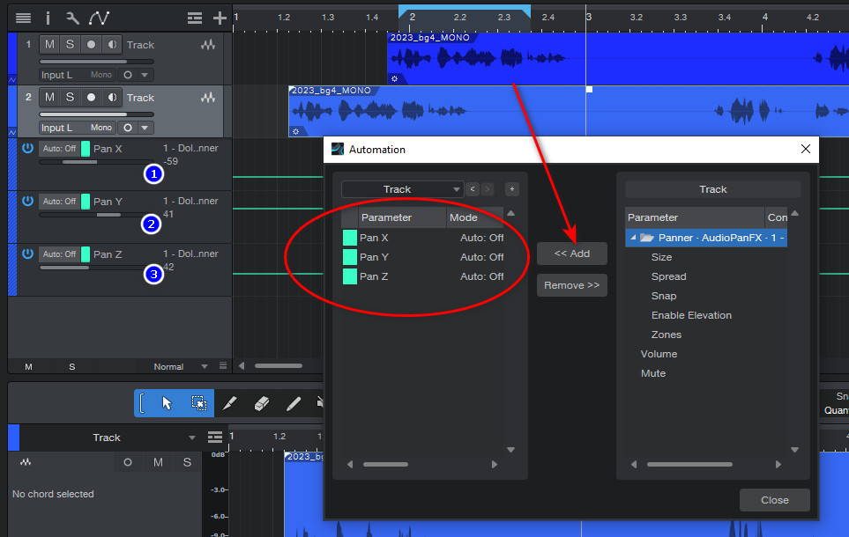The height and width of the screenshot is (537, 849).
Task: Click the plus add track icon
Action: (220, 18)
